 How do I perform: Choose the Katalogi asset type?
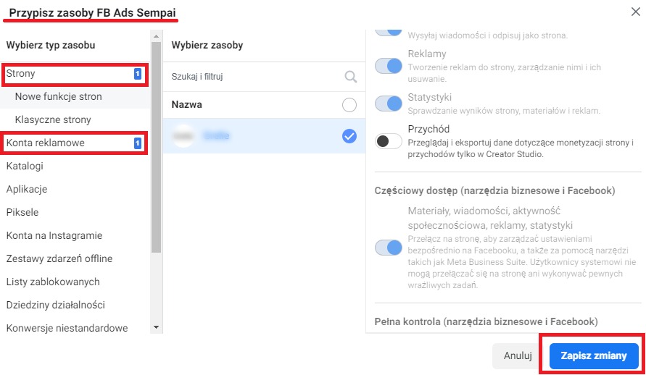[x=25, y=166]
